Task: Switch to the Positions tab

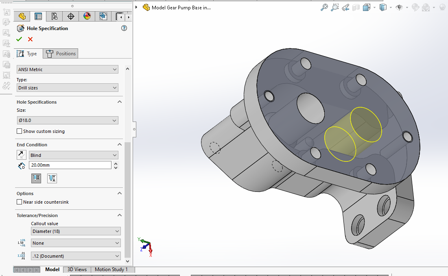Action: pos(61,54)
